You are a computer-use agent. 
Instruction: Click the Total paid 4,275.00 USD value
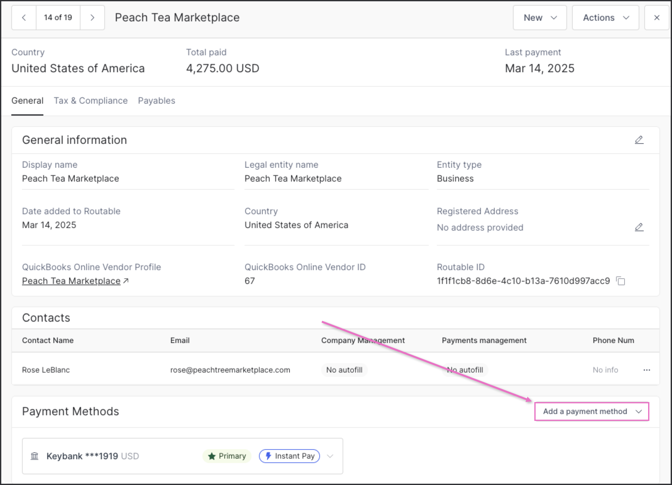pos(223,68)
